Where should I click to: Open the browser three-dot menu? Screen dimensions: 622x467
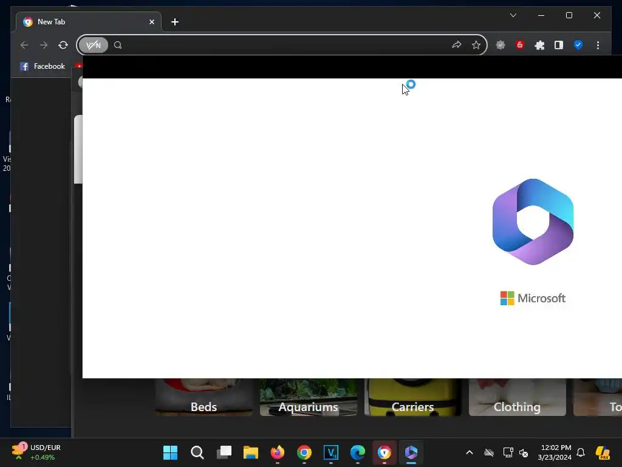598,45
